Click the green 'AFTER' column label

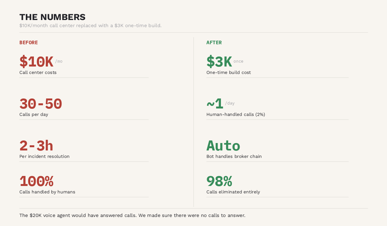214,43
